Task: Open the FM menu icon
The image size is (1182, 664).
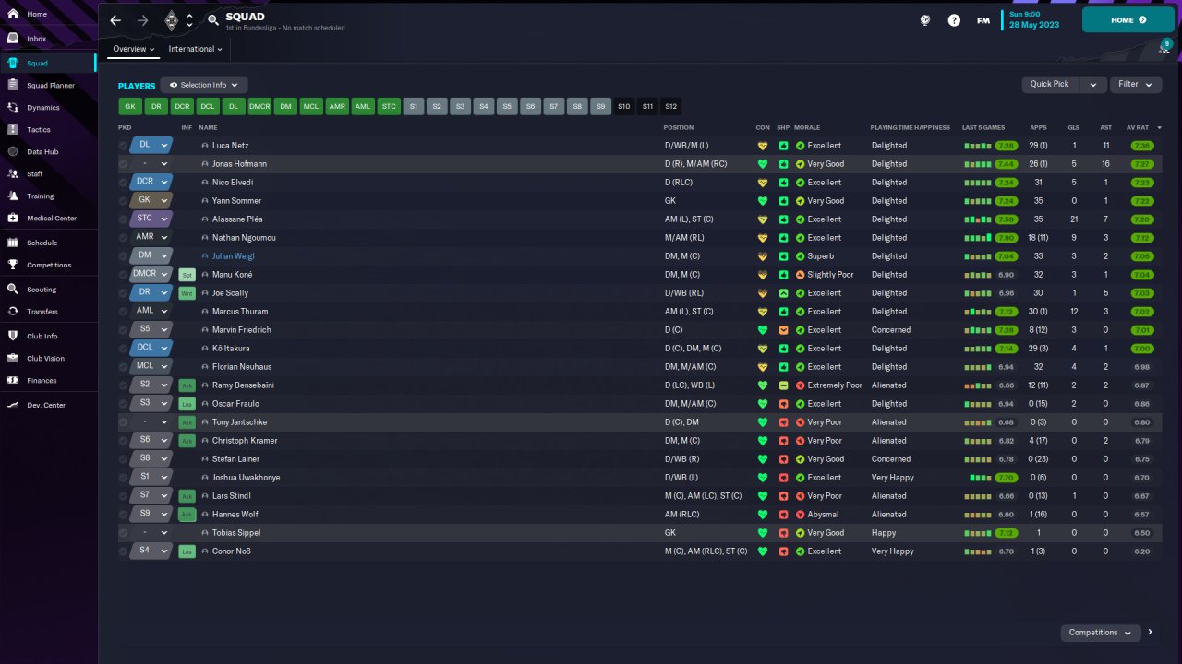Action: (x=983, y=20)
